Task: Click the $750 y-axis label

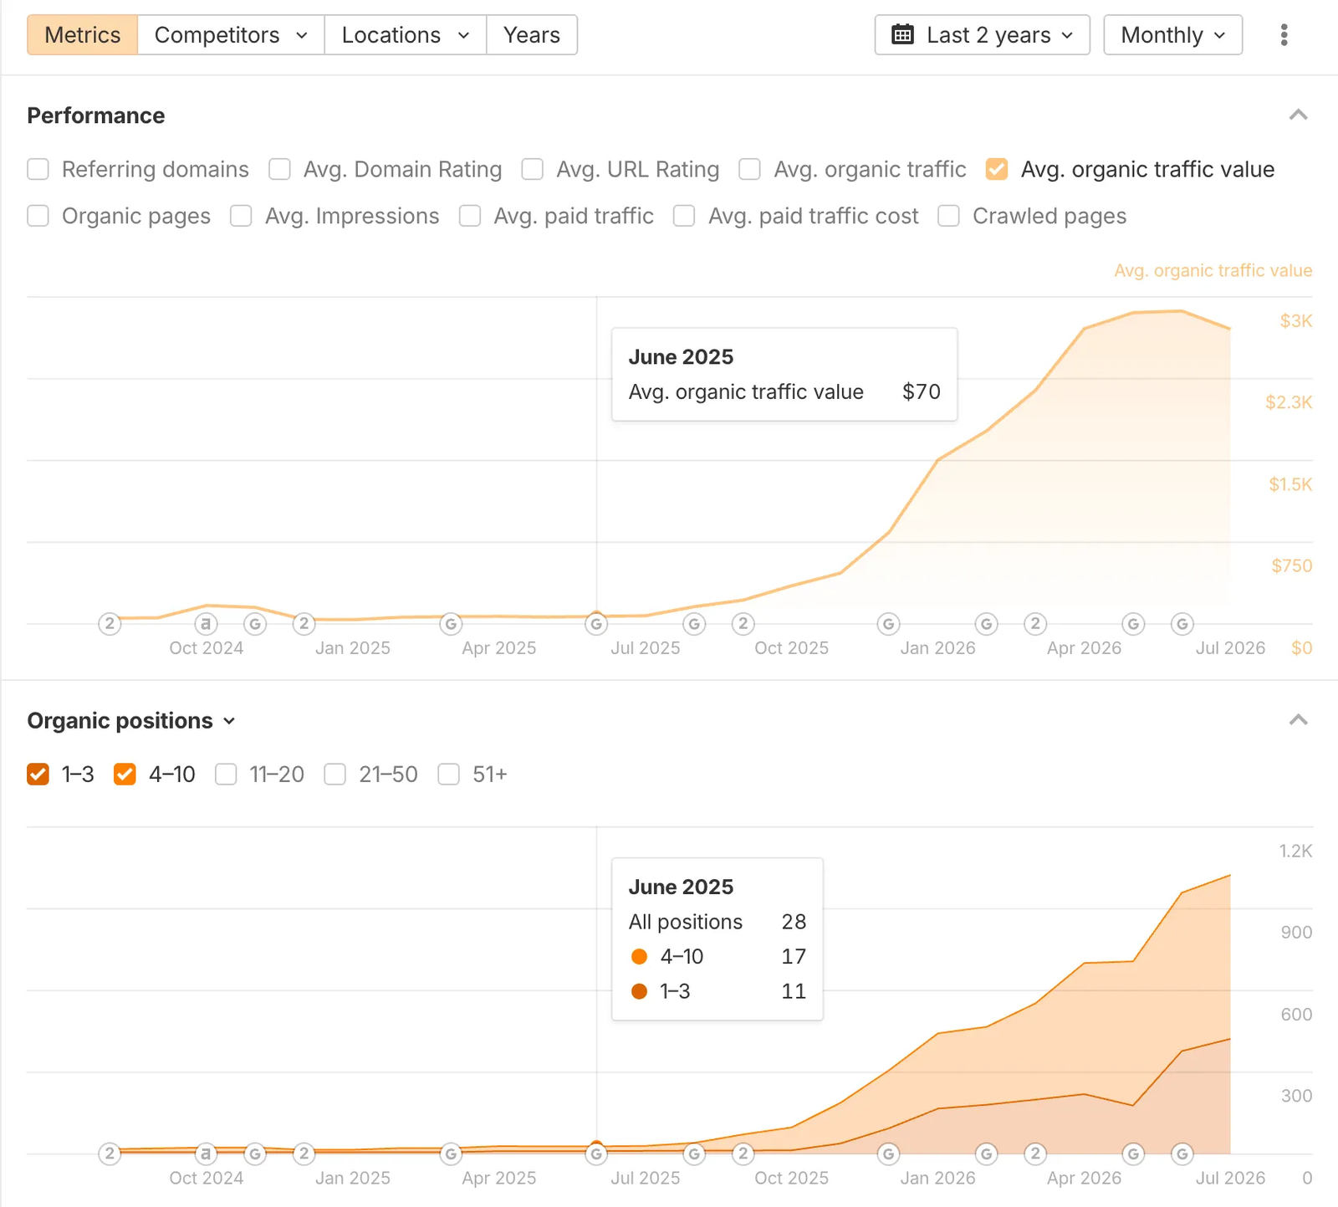Action: coord(1292,566)
